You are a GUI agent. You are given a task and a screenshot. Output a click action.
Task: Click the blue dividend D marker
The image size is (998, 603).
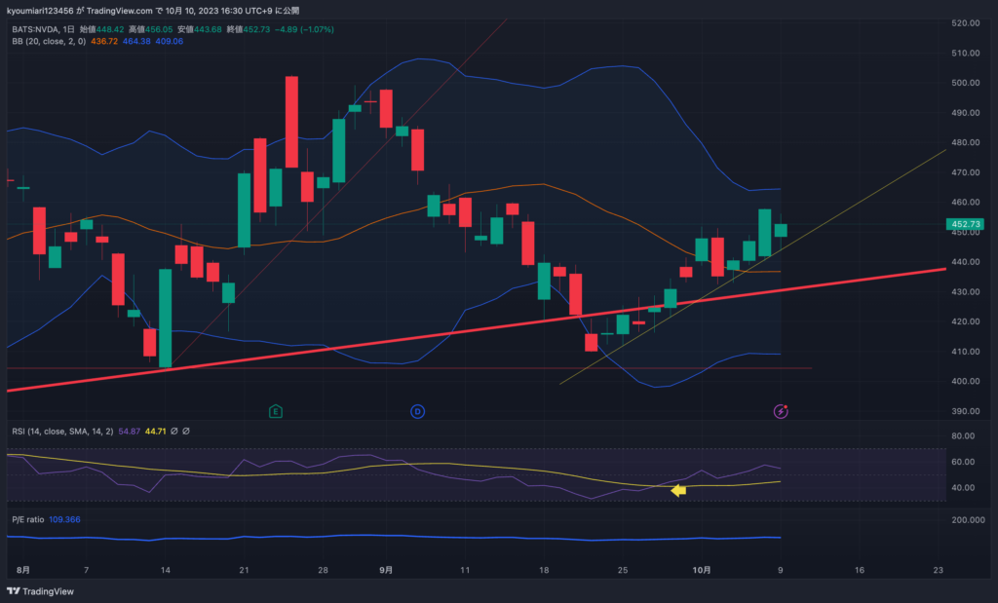[417, 411]
